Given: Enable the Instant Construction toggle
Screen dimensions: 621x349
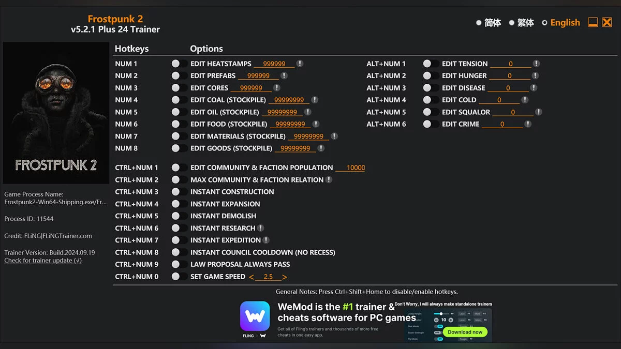Looking at the screenshot, I should point(179,192).
